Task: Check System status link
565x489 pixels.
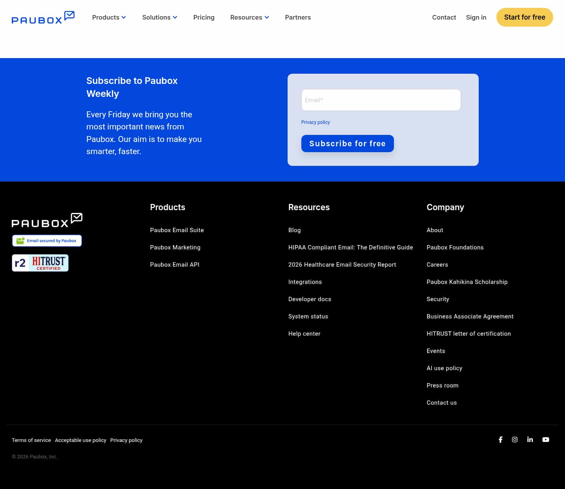Action: coord(308,316)
